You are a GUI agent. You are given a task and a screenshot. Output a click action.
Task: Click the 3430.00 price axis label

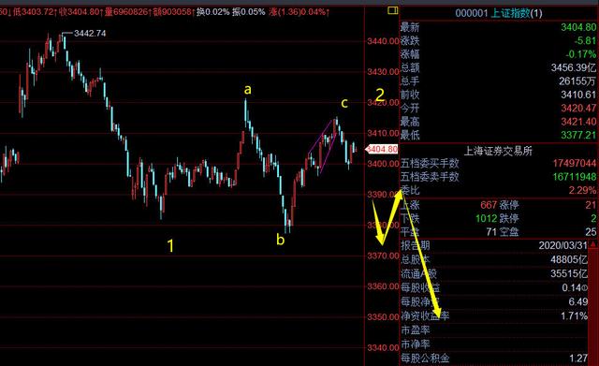coord(383,72)
